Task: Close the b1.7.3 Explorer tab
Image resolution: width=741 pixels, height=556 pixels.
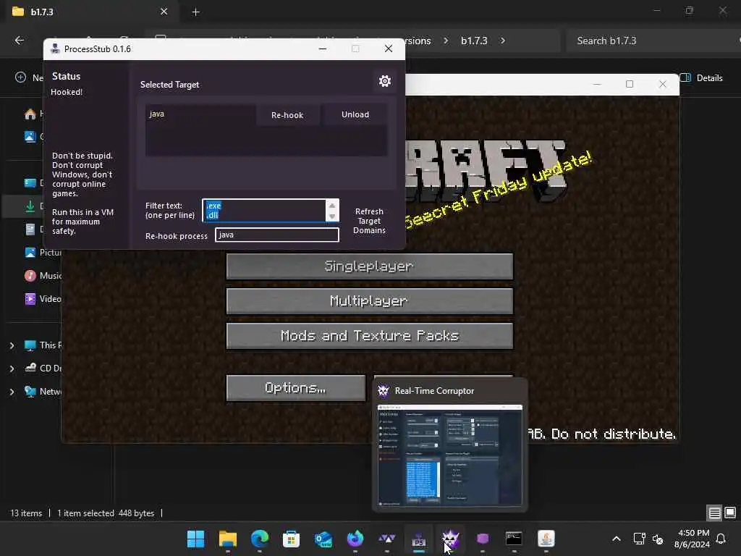Action: click(164, 12)
